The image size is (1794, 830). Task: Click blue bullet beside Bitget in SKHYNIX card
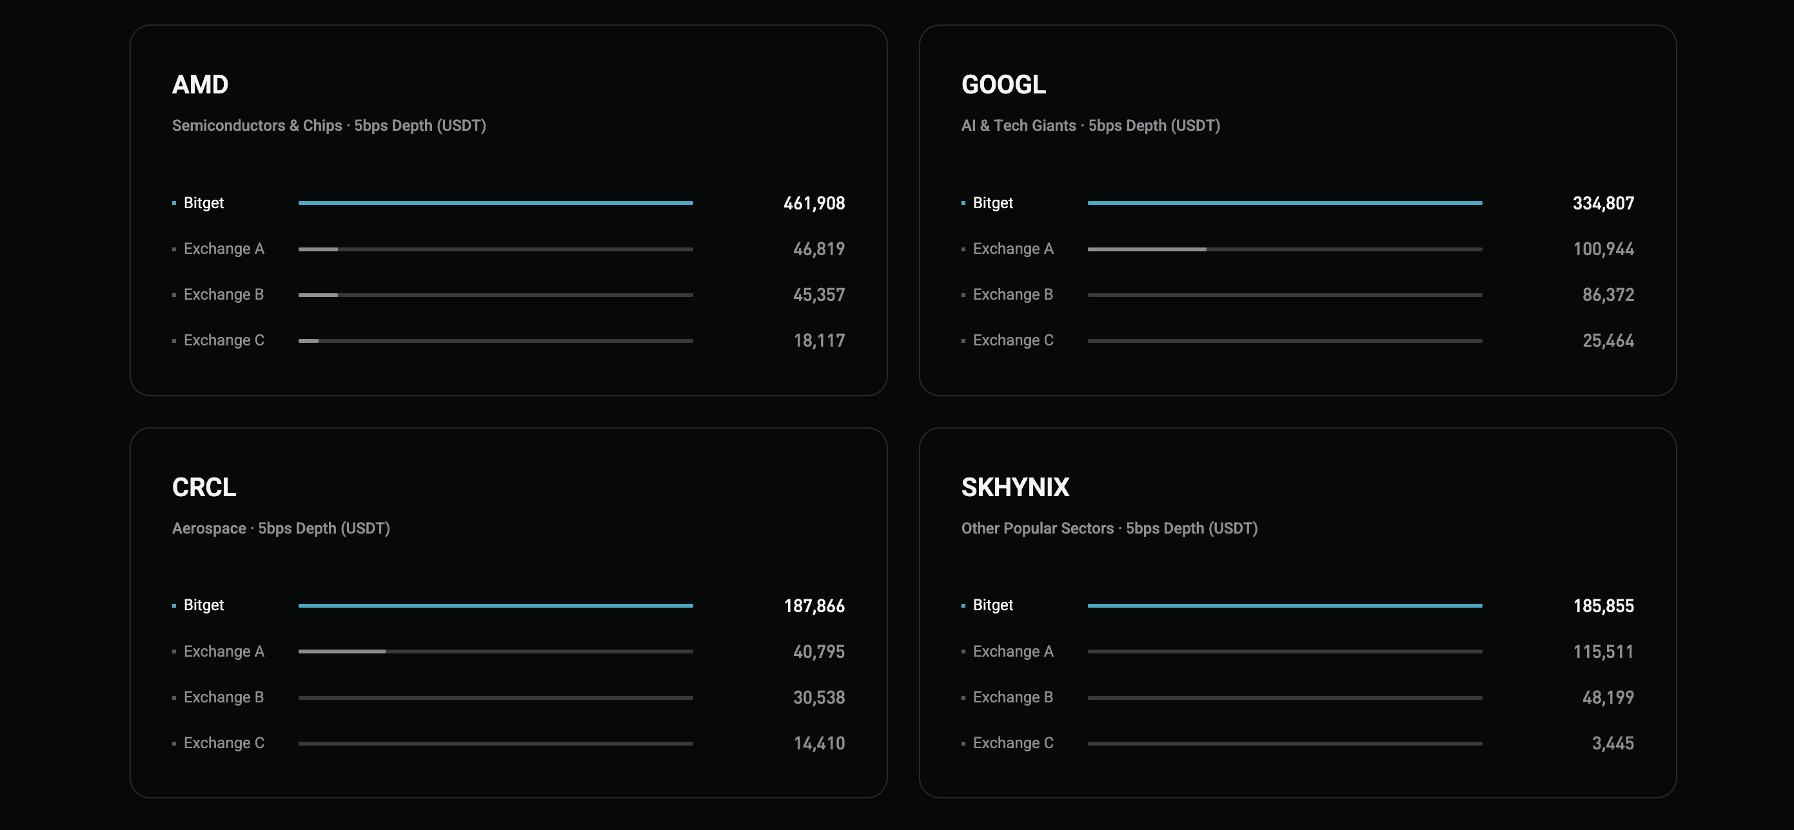tap(963, 606)
